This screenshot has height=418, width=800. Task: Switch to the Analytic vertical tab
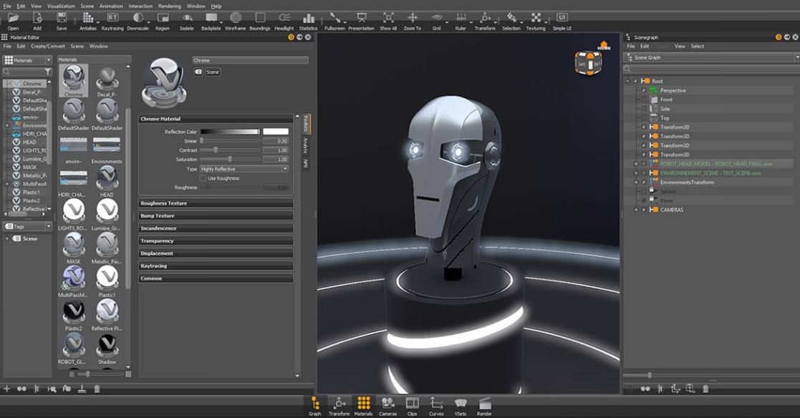pyautogui.click(x=306, y=145)
